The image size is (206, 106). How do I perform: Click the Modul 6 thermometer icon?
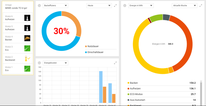(27, 18)
